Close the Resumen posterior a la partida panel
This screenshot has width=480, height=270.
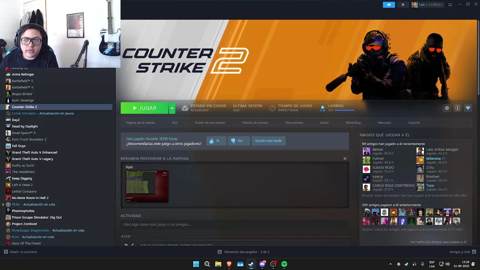tap(345, 159)
